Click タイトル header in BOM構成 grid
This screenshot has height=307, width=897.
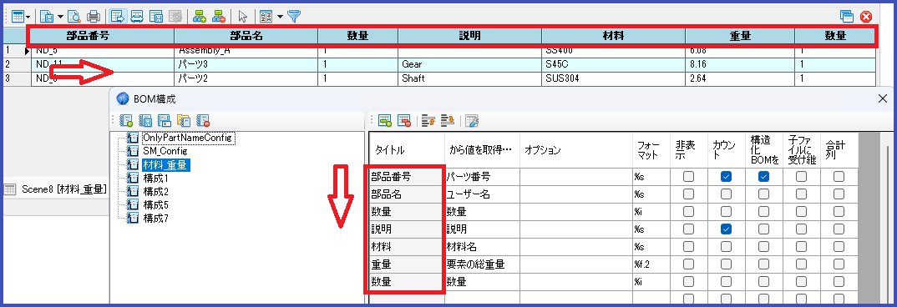click(x=407, y=150)
